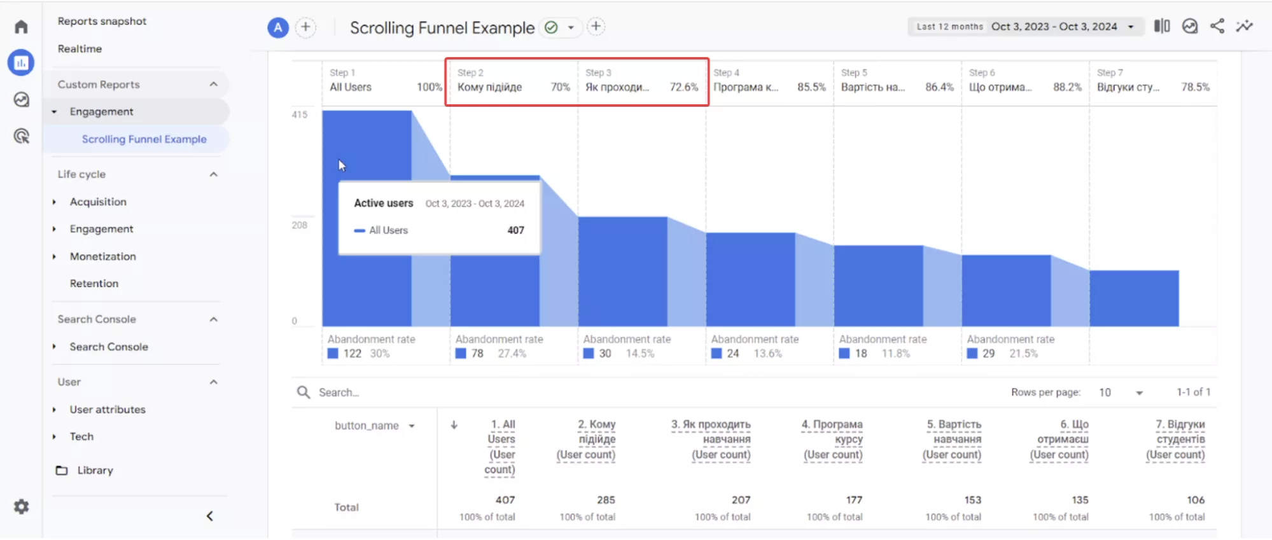Image resolution: width=1272 pixels, height=540 pixels.
Task: Collapse the left navigation panel arrow
Action: pyautogui.click(x=210, y=516)
